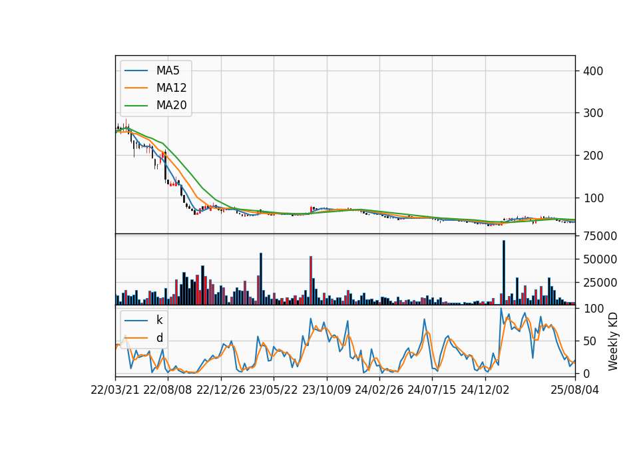This screenshot has width=639, height=459.
Task: Click the tallest volume bar near 75000
Action: click(504, 273)
